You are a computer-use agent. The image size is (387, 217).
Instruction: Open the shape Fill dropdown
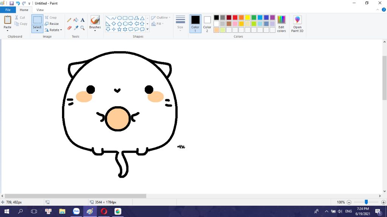click(158, 24)
